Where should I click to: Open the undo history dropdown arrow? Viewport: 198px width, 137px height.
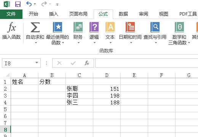[35, 4]
